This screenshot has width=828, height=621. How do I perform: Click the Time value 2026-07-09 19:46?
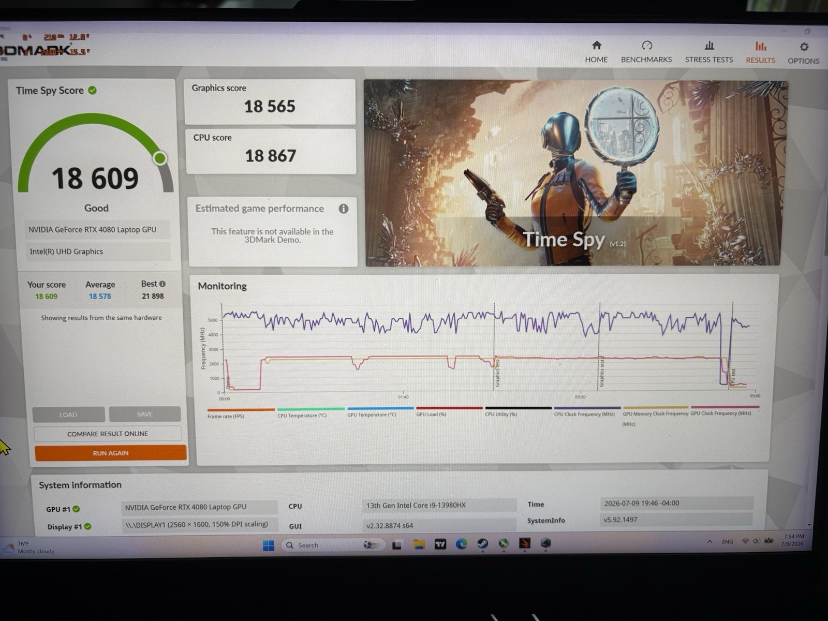[x=676, y=503]
